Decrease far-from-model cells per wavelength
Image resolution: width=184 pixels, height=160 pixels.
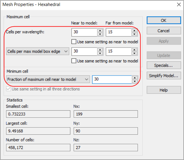pyautogui.click(x=134, y=34)
